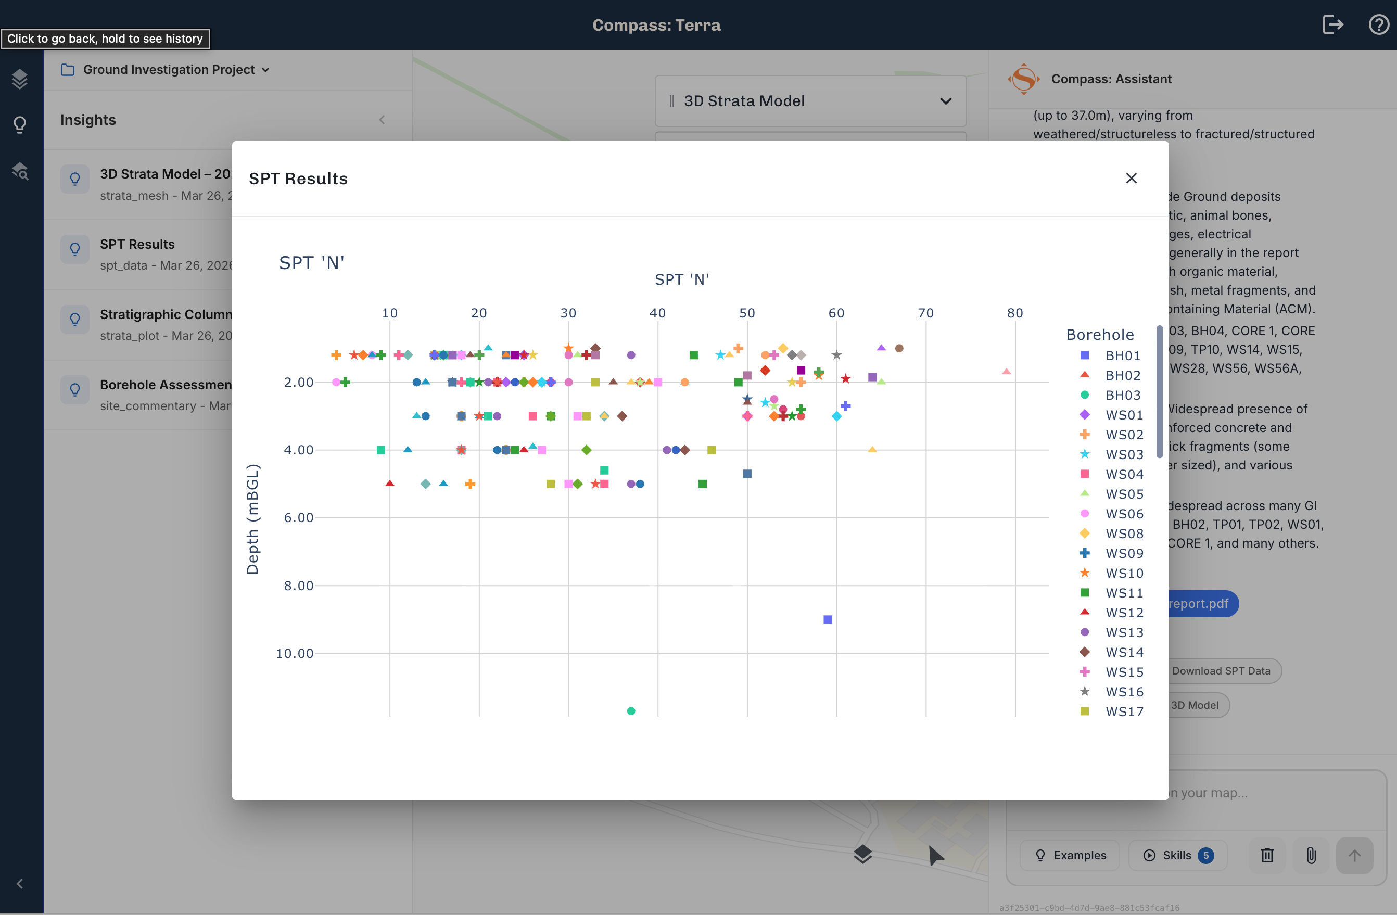This screenshot has height=915, width=1397.
Task: Toggle WS10 series in the chart legend
Action: coord(1124,573)
